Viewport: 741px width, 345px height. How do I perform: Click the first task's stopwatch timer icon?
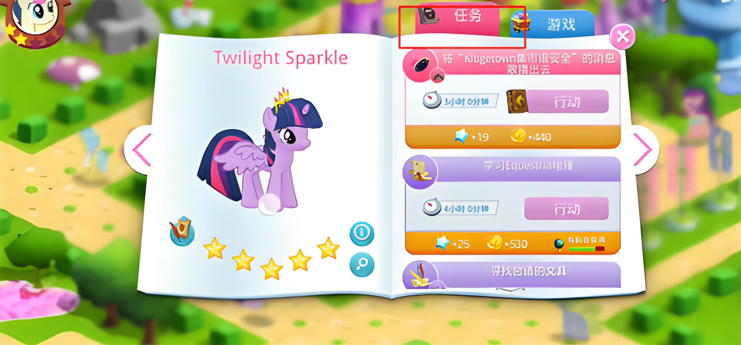(x=432, y=100)
